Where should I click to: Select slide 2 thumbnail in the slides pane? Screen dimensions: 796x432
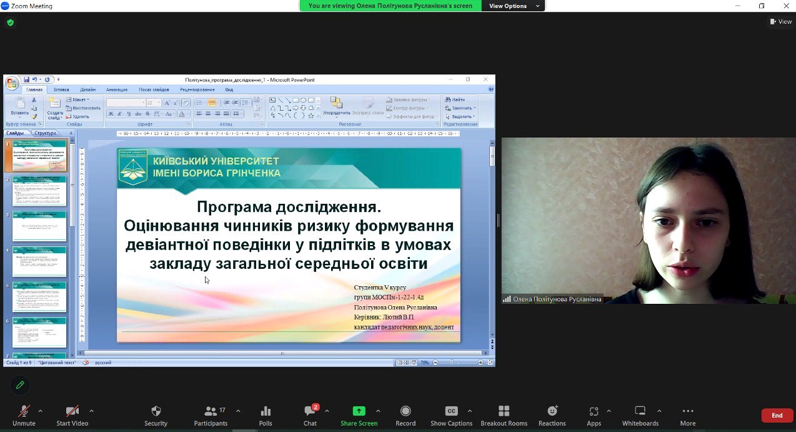[39, 191]
